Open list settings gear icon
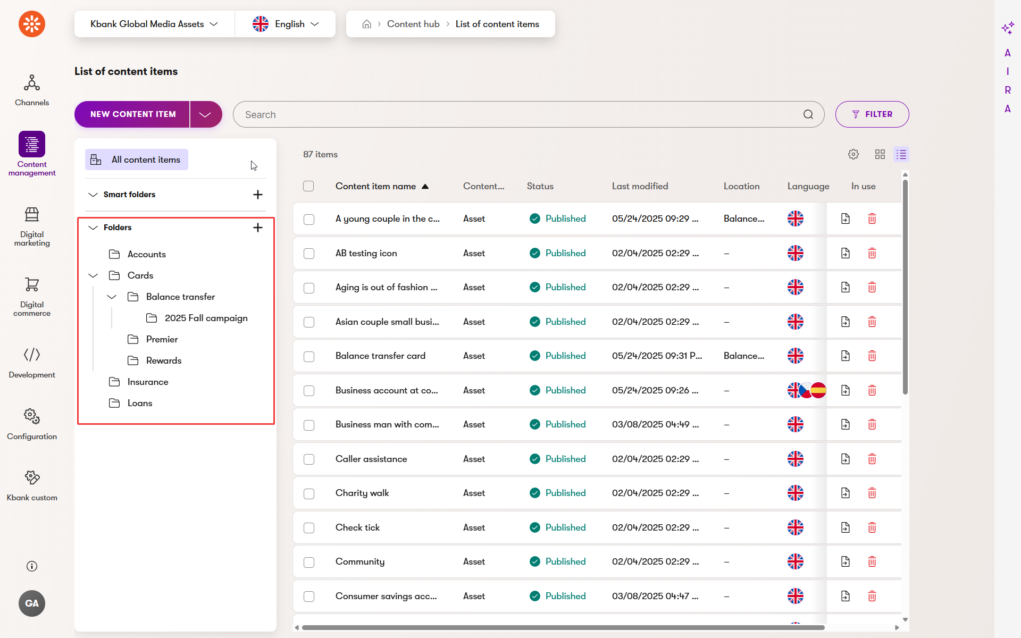1021x638 pixels. point(853,154)
